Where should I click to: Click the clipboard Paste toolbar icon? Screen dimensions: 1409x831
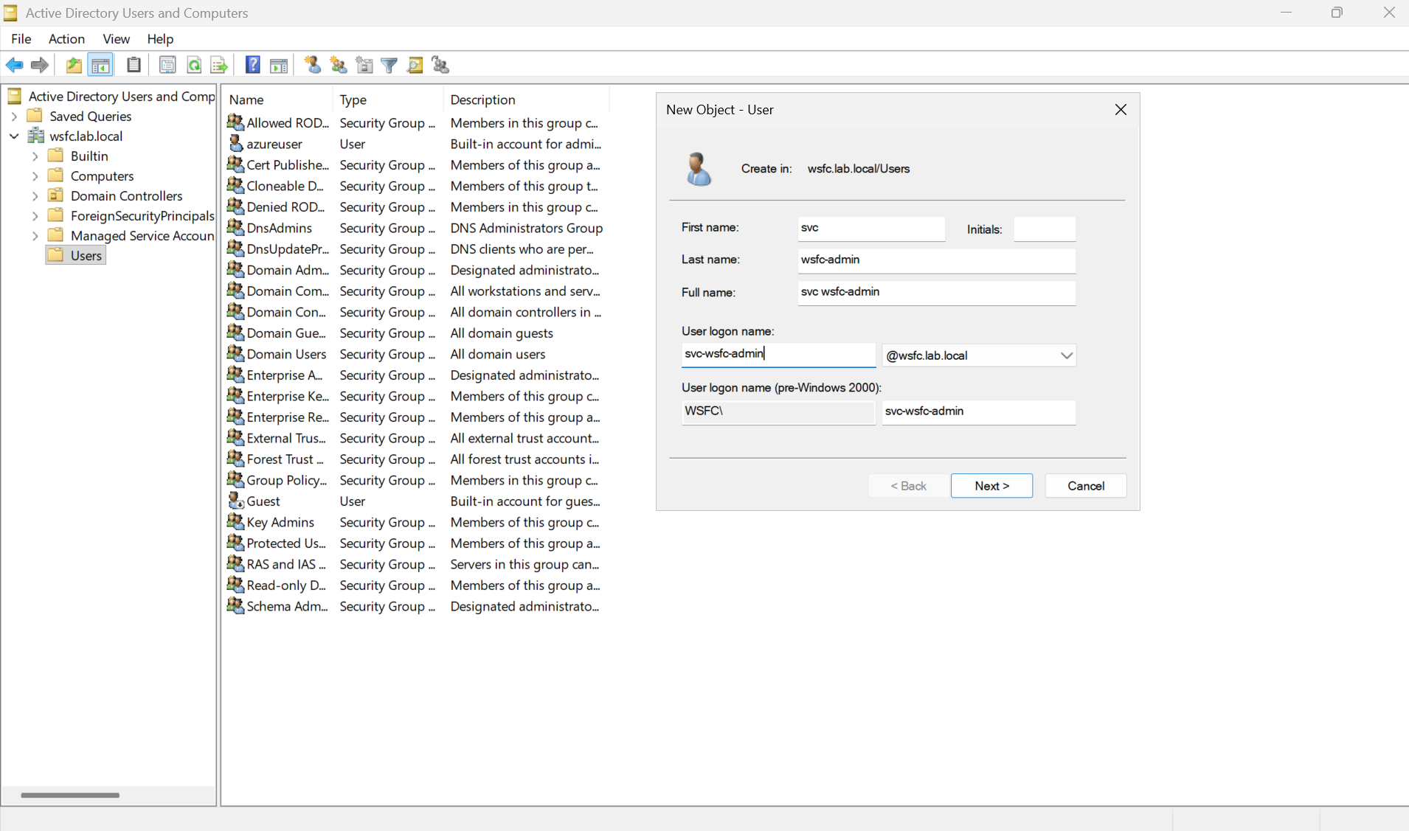coord(134,65)
